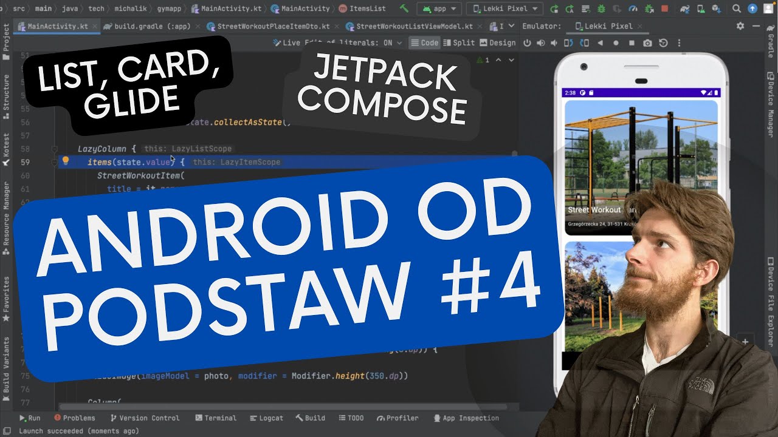Click the Make Project hammer icon
The image size is (778, 437).
click(404, 8)
